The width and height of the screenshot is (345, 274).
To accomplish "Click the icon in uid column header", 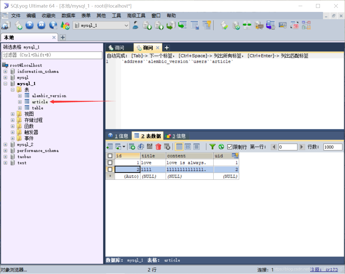I will [x=235, y=156].
